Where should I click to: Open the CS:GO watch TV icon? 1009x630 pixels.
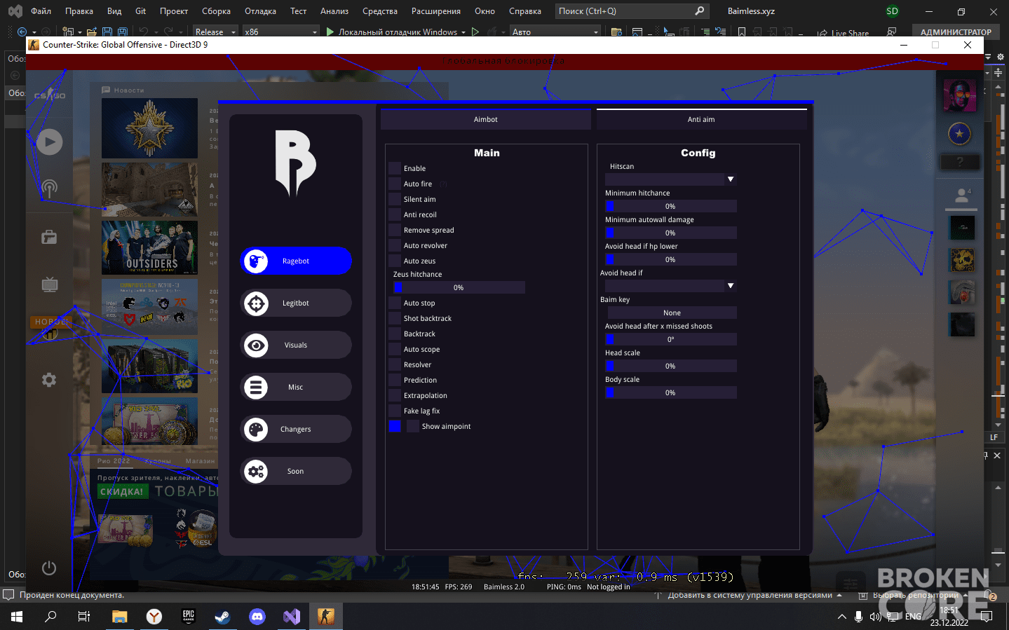pos(49,285)
